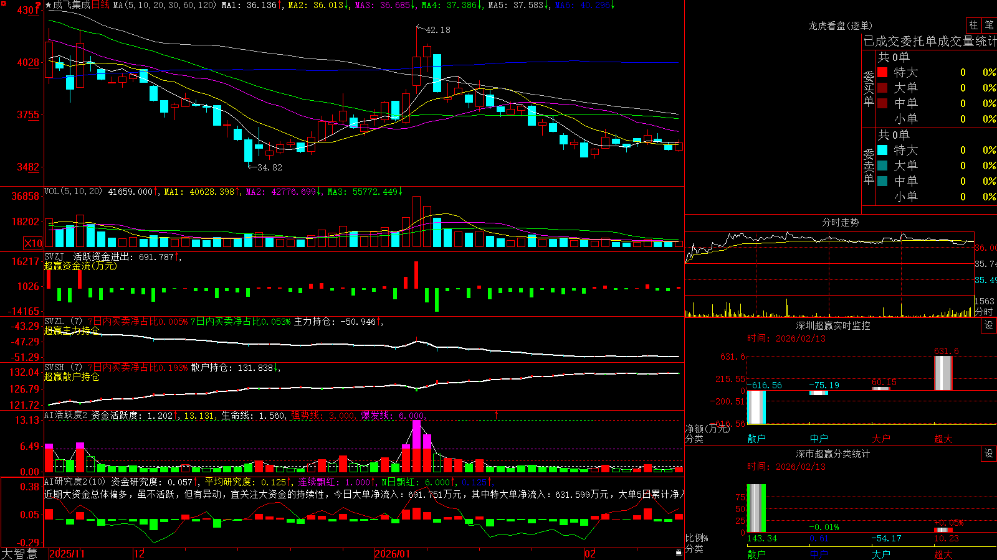Click the 散户 category label in 深圳超赢实时监控
Screen dimensions: 997x560
(756, 439)
